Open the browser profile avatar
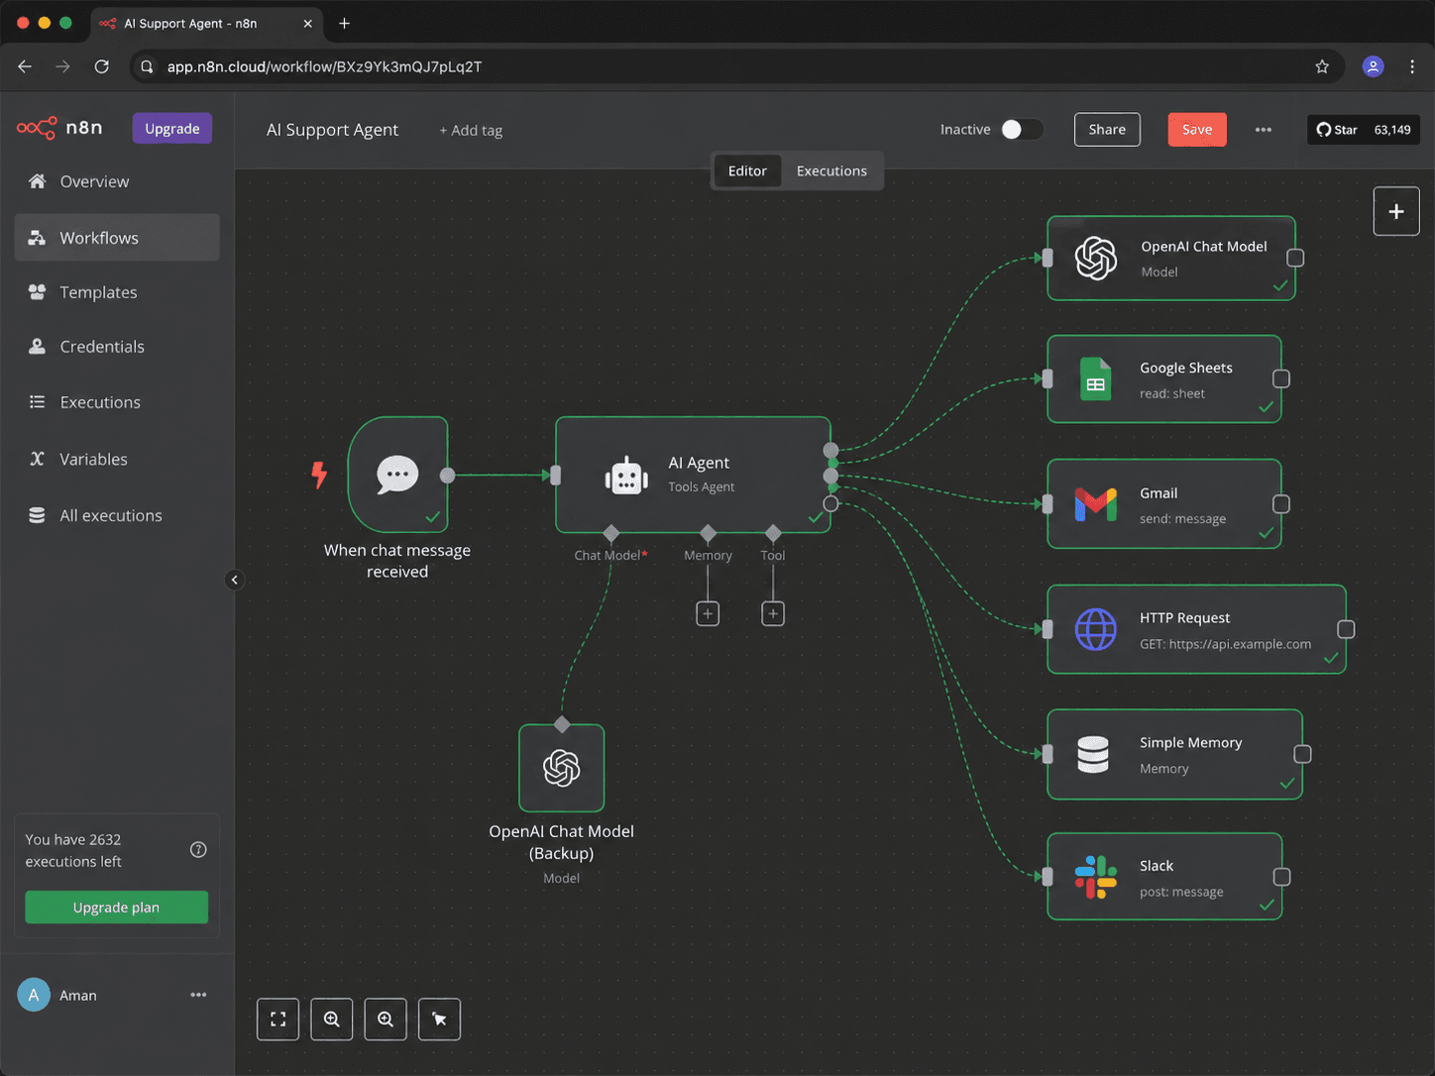Image resolution: width=1435 pixels, height=1076 pixels. [x=1373, y=66]
